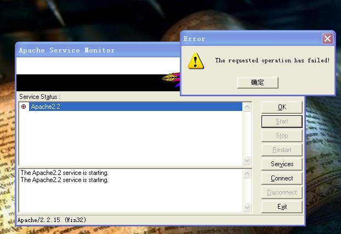Click the yellow warning icon in Error dialog
The width and height of the screenshot is (341, 234).
pos(196,61)
